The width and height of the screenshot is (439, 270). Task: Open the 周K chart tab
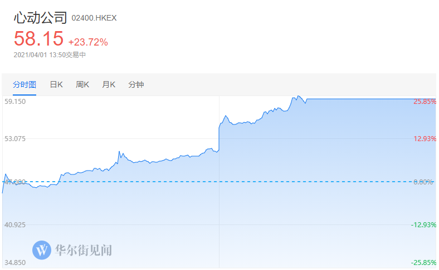click(x=82, y=84)
